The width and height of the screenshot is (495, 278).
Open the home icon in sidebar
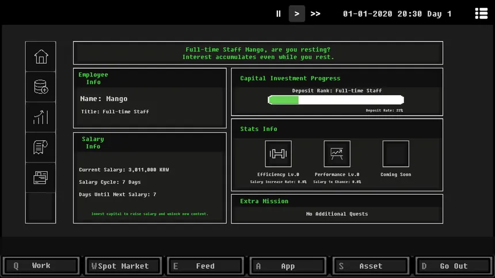pos(41,57)
